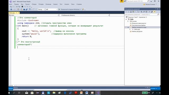Image resolution: width=169 pixels, height=95 pixels.
Task: Click the notifications filter flag icon
Action: point(122,1)
